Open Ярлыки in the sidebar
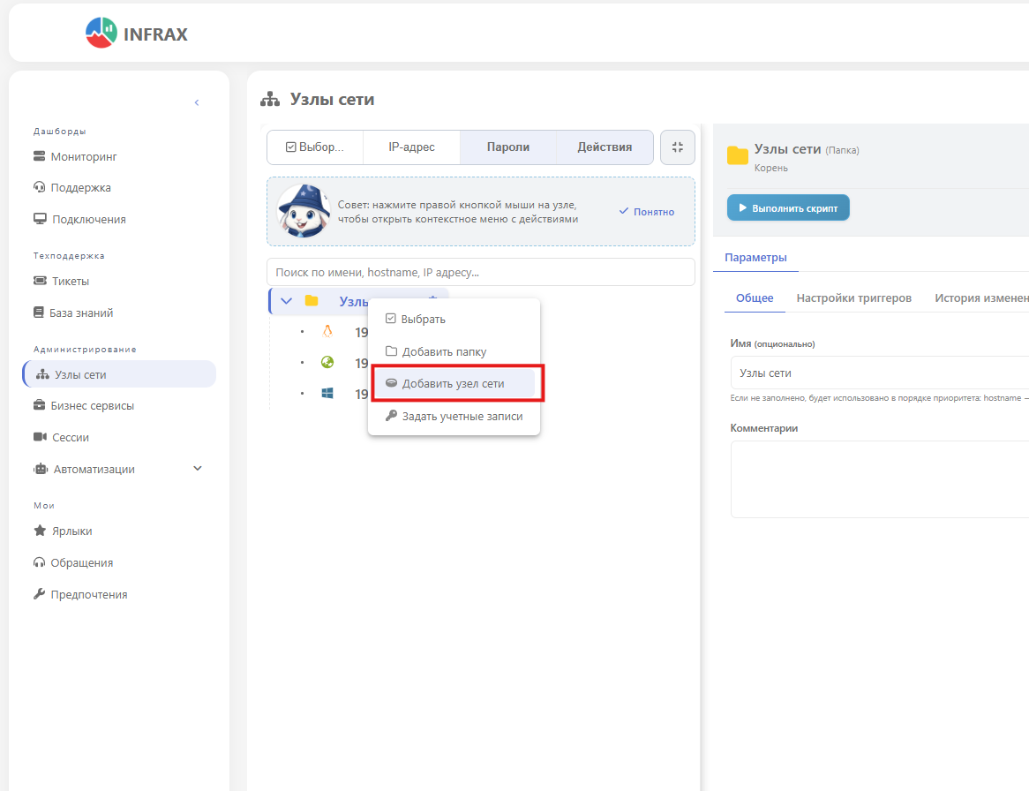The height and width of the screenshot is (791, 1029). tap(71, 531)
